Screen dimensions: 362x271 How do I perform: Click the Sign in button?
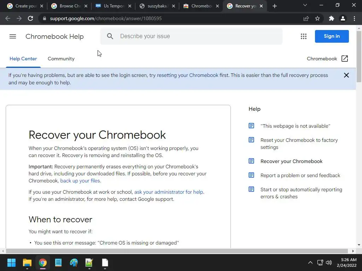332,36
